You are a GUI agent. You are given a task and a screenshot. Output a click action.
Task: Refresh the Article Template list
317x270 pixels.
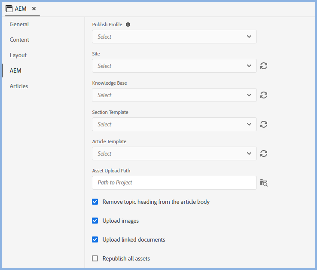(264, 153)
